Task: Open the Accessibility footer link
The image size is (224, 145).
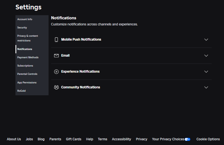Action: [x=121, y=139]
